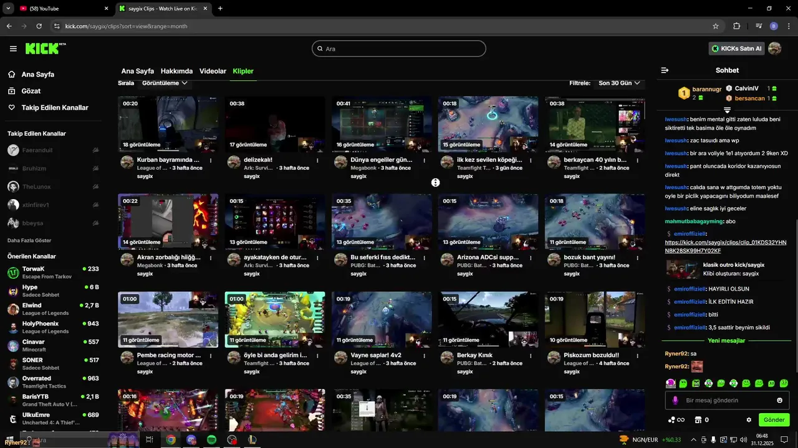This screenshot has width=798, height=448.
Task: Open the shared clip link in chat
Action: pyautogui.click(x=726, y=246)
